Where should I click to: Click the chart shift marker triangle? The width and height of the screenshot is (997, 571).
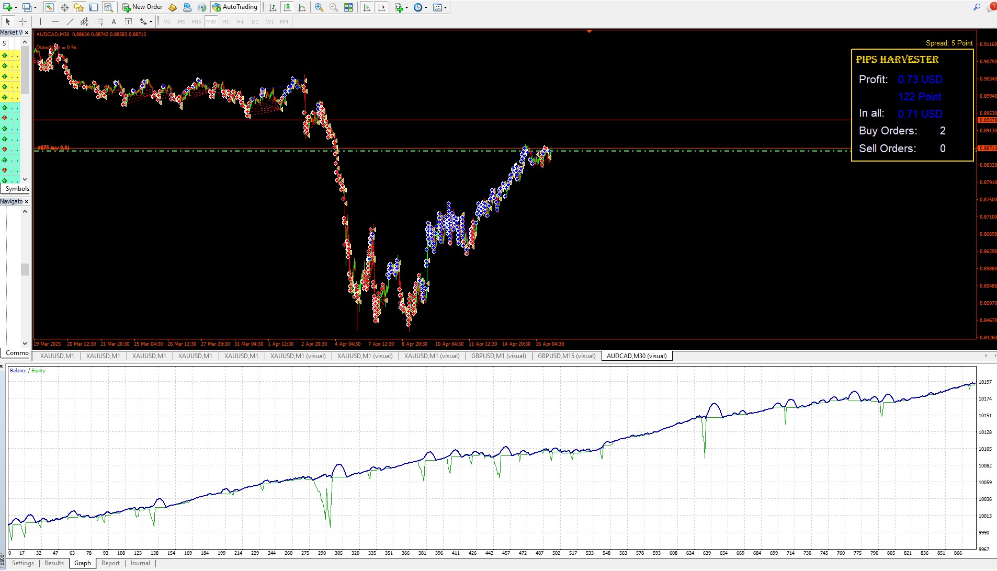tap(589, 31)
